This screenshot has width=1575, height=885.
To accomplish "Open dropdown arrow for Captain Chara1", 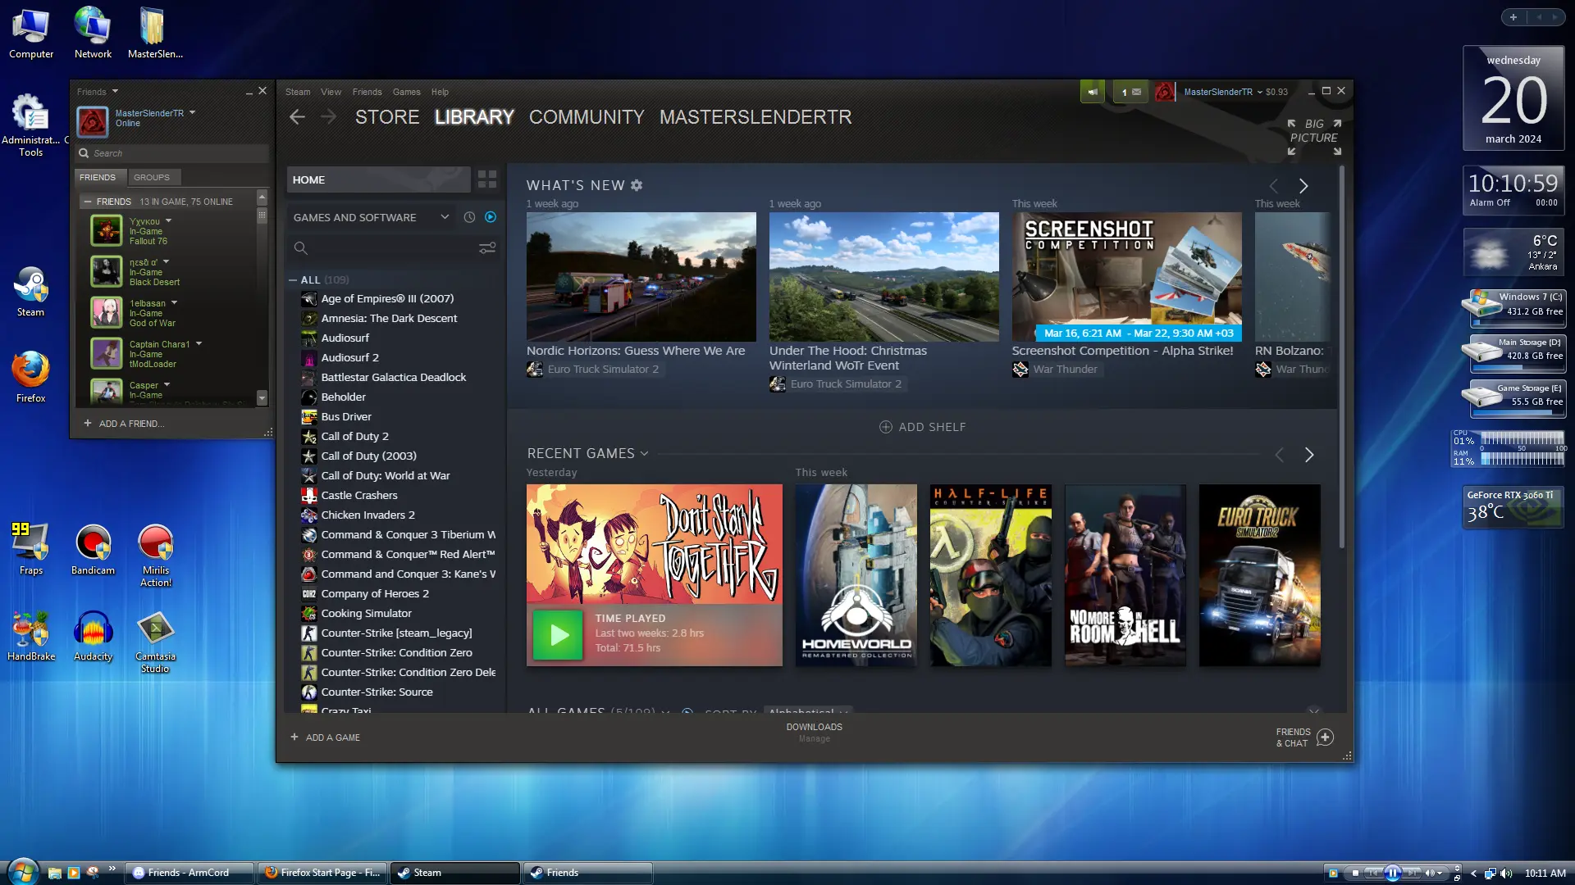I will [x=199, y=344].
